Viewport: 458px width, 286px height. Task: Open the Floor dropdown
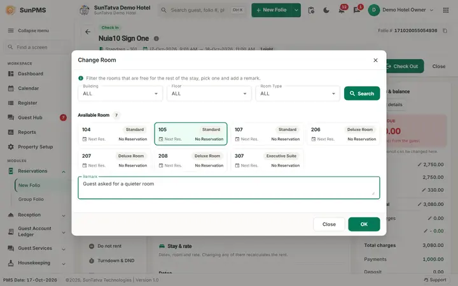(x=209, y=93)
